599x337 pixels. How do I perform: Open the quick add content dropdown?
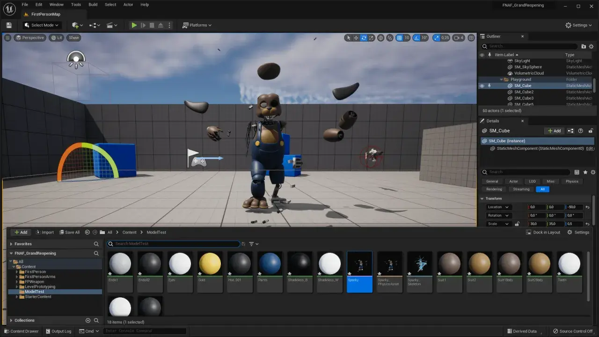77,25
